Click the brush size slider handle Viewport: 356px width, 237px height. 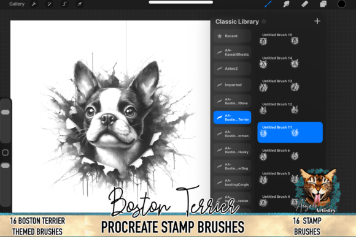[x=6, y=112]
